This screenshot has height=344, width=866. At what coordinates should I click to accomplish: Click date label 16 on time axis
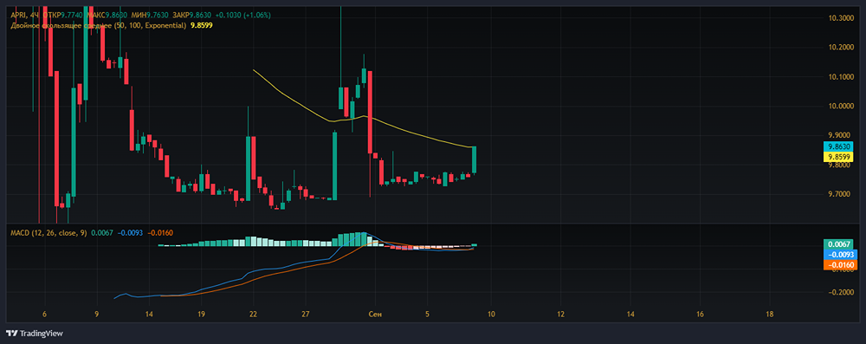(x=700, y=314)
